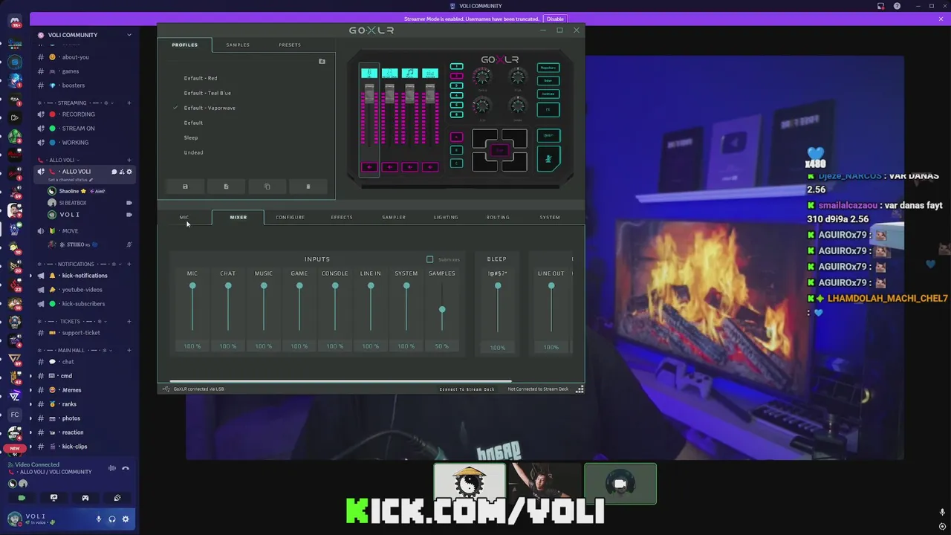The image size is (951, 535).
Task: Click the Save As profile icon
Action: tap(226, 187)
